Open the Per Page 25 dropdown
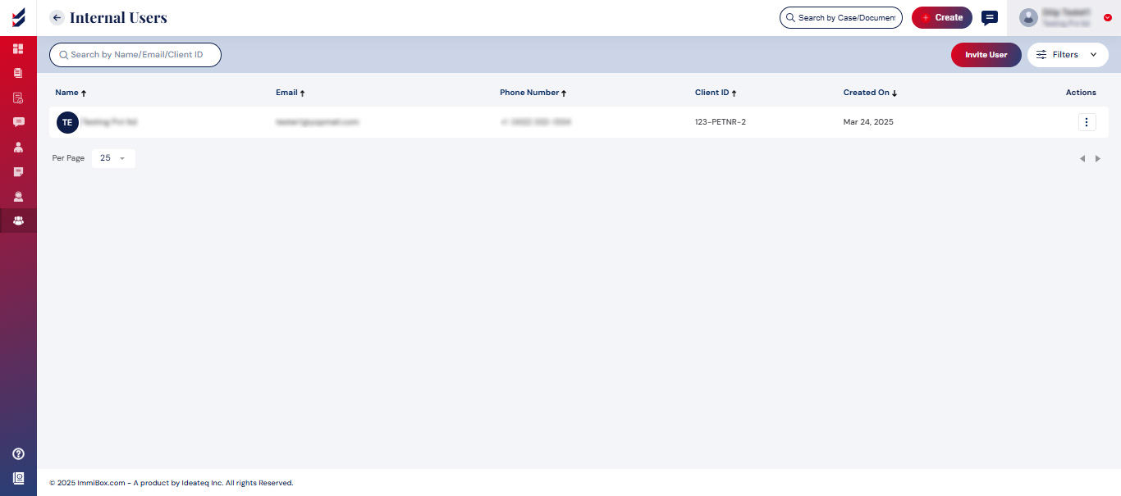Viewport: 1121px width, 496px height. coord(113,158)
